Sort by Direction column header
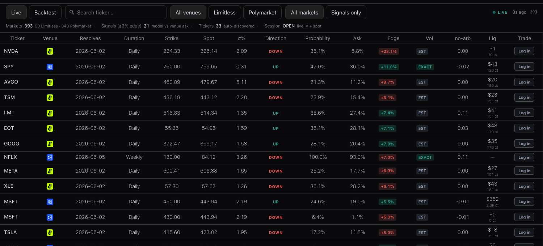 pyautogui.click(x=276, y=38)
